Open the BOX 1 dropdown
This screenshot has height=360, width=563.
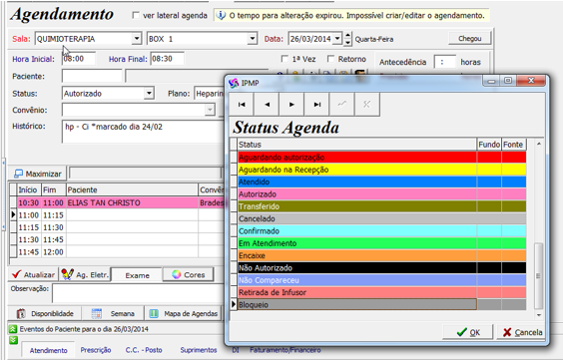pyautogui.click(x=253, y=38)
